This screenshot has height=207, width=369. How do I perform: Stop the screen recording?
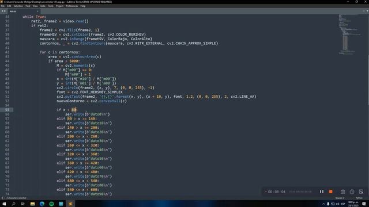tap(330, 191)
